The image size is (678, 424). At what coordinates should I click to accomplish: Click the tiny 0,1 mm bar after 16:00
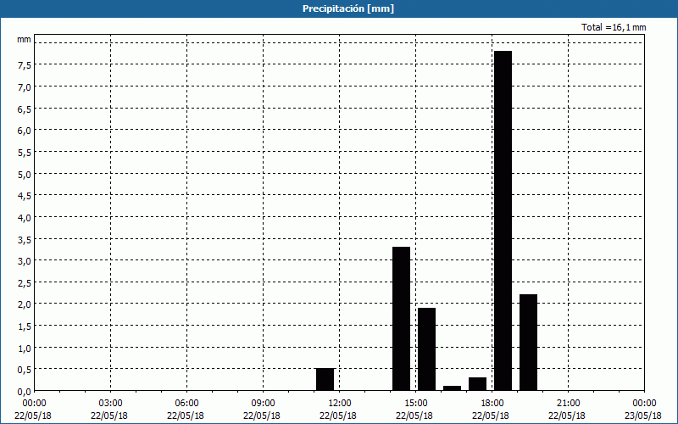point(453,388)
